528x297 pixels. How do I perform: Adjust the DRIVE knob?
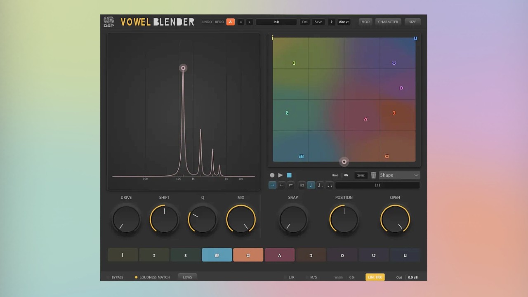(x=126, y=219)
